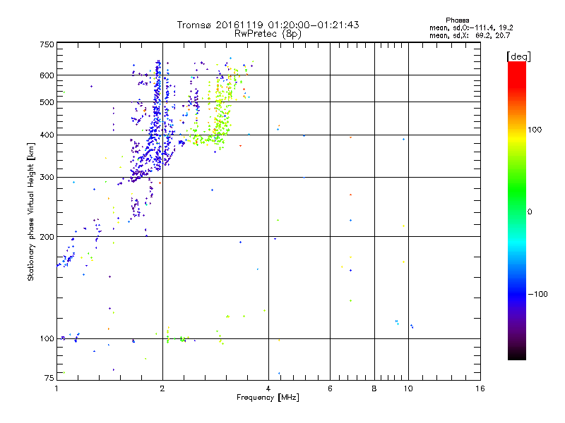The image size is (565, 423).
Task: Click the '750' y-axis tick label
Action: tap(47, 44)
